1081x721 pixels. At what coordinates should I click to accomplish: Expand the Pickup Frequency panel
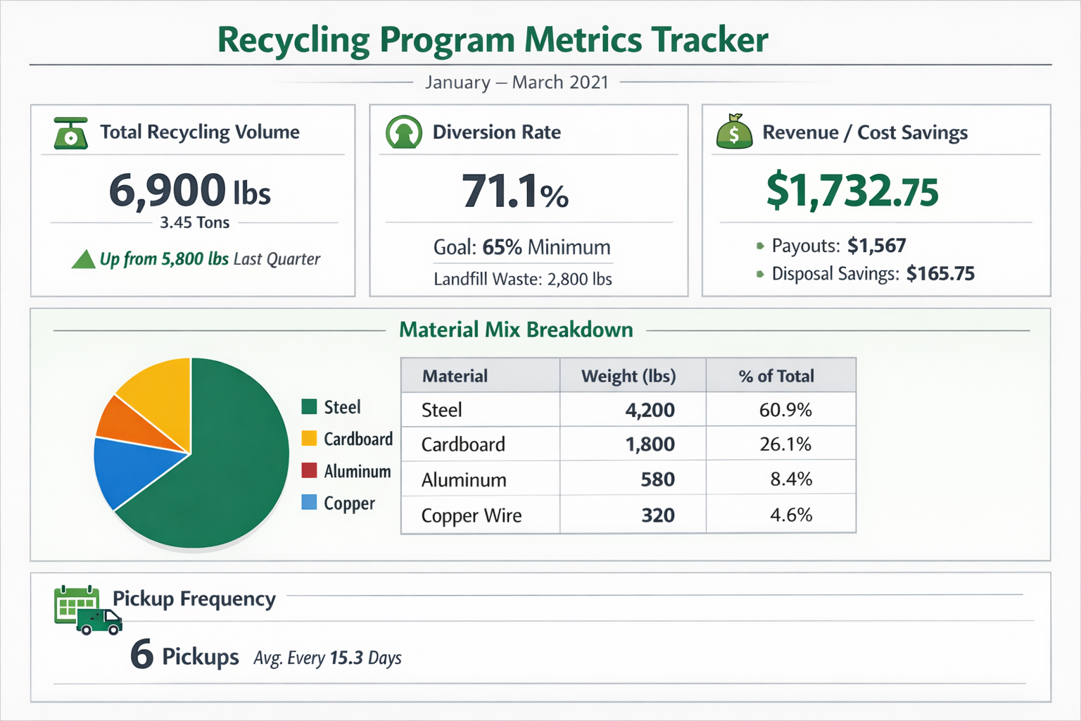pyautogui.click(x=195, y=599)
